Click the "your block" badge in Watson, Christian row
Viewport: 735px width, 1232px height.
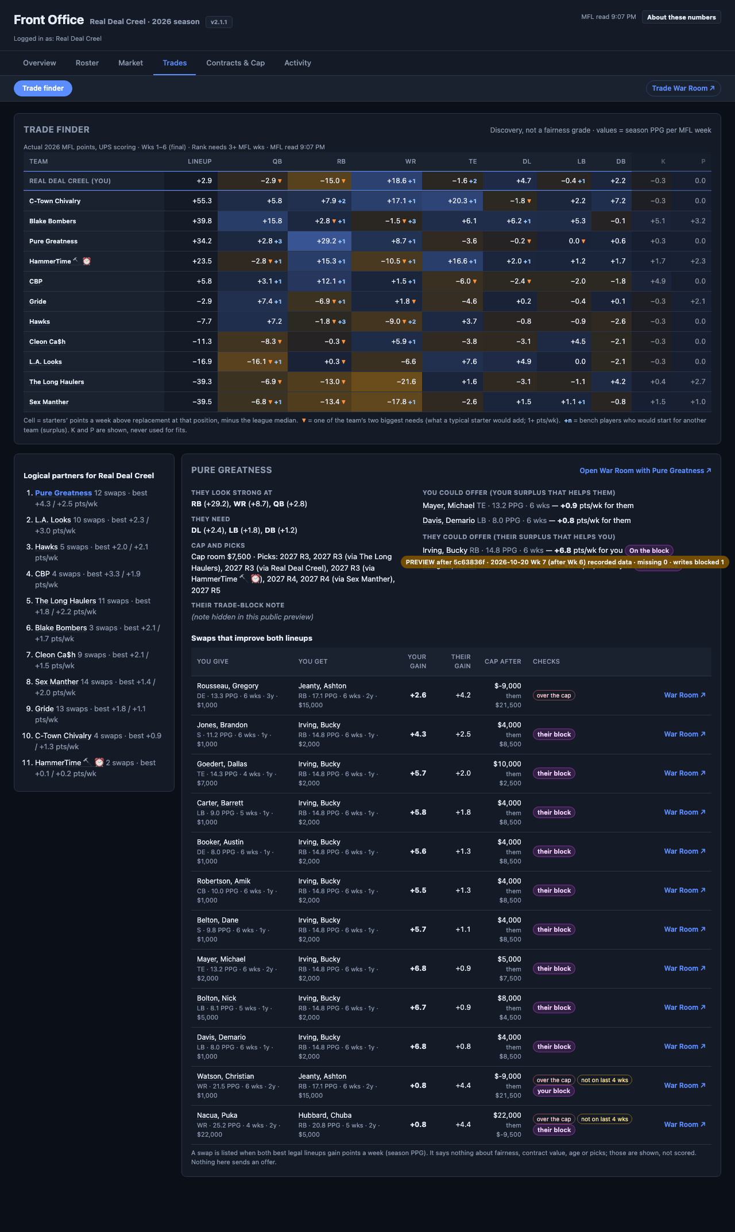[x=554, y=1091]
